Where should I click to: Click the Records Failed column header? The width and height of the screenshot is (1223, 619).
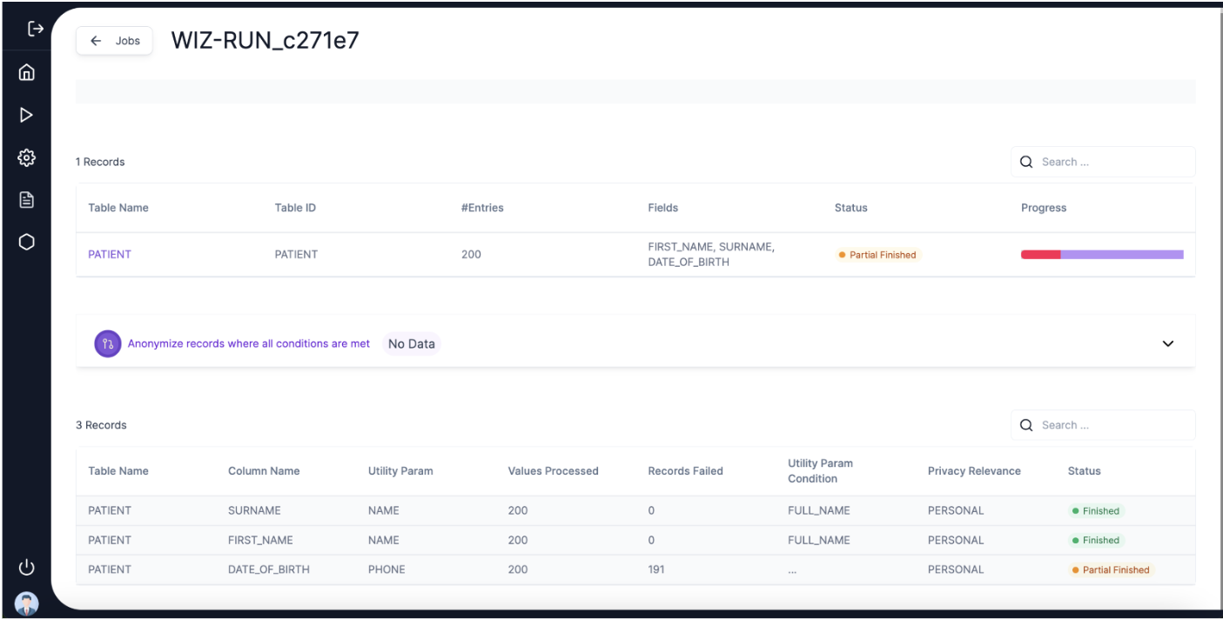point(685,471)
